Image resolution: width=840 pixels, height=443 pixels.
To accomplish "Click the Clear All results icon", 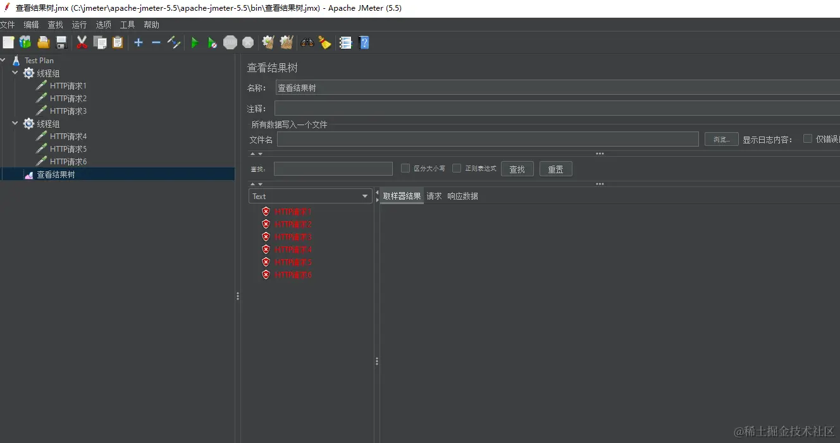I will 287,42.
